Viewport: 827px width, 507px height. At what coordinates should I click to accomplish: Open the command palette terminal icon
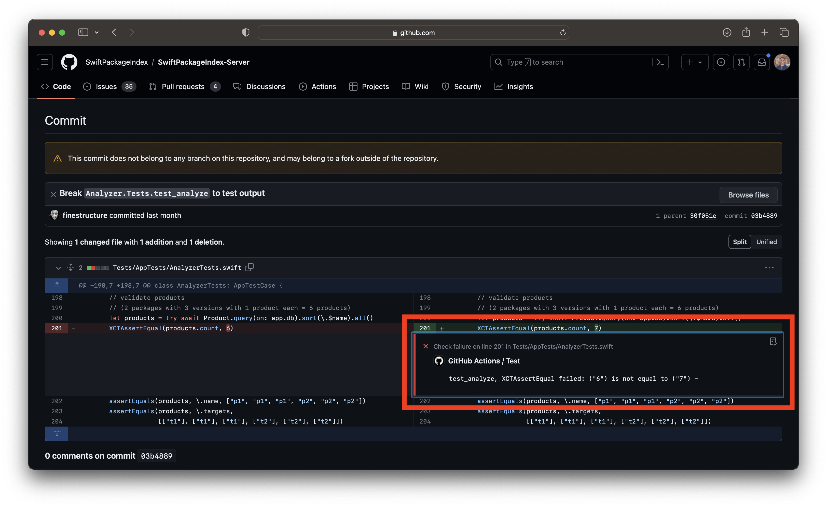(660, 62)
